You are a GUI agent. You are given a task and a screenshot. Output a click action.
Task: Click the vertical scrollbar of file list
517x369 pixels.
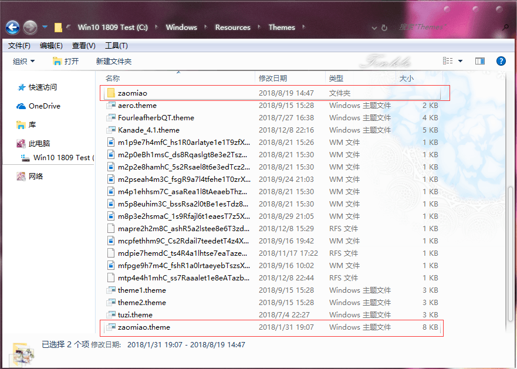(511, 254)
